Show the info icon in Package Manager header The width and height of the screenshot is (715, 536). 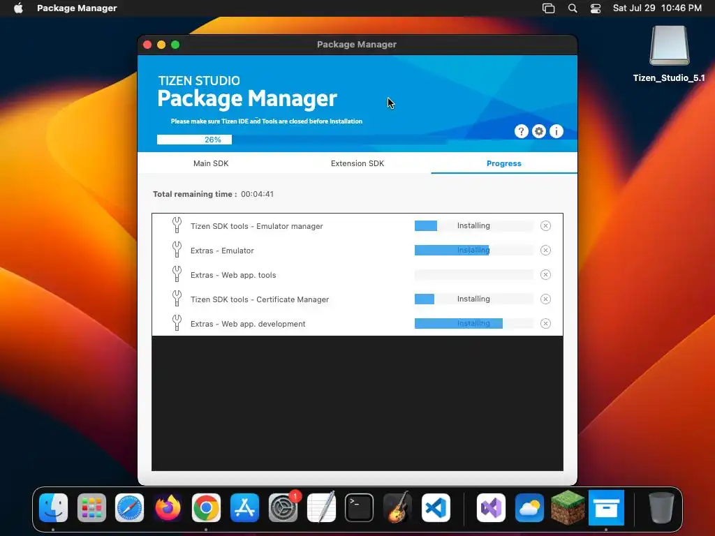[556, 131]
